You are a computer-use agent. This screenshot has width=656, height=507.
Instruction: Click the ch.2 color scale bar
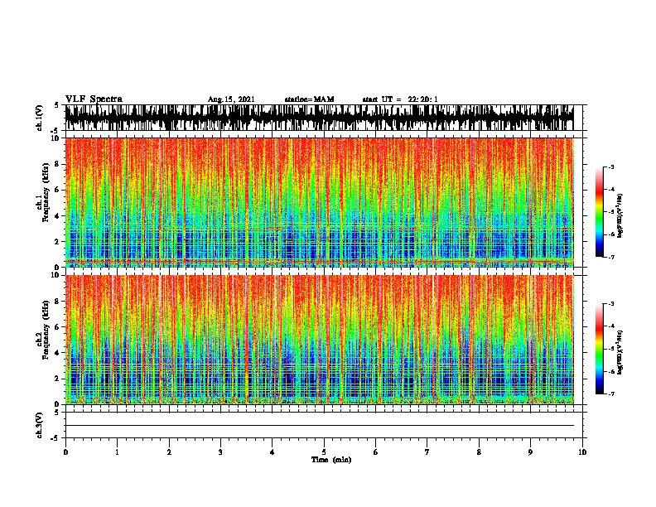pos(599,349)
